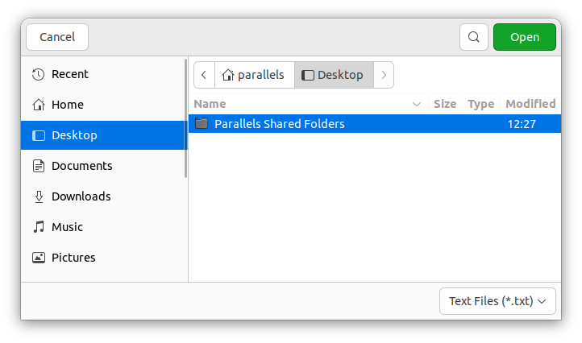Click the path bar forward arrow

[384, 75]
